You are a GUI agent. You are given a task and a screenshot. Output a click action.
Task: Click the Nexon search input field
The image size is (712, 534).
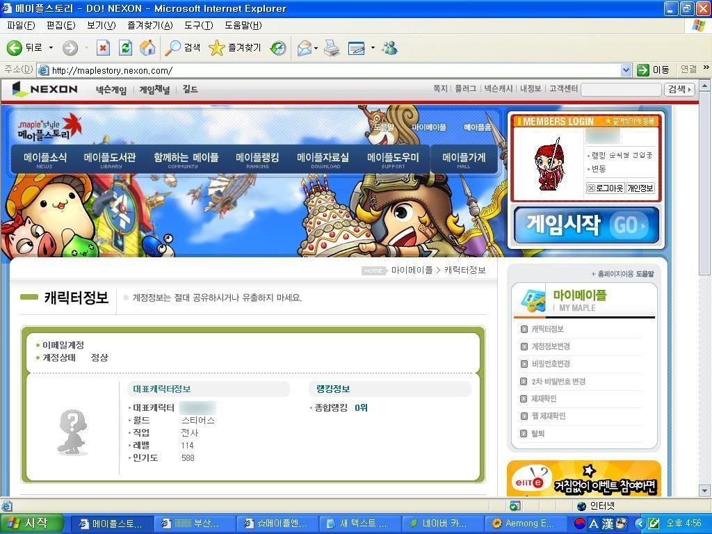[x=621, y=90]
